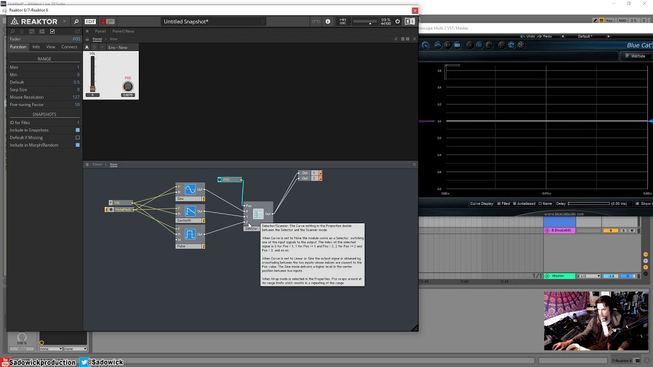Go to next preset in Blue Cat plugin
The height and width of the screenshot is (367, 653).
(608, 36)
